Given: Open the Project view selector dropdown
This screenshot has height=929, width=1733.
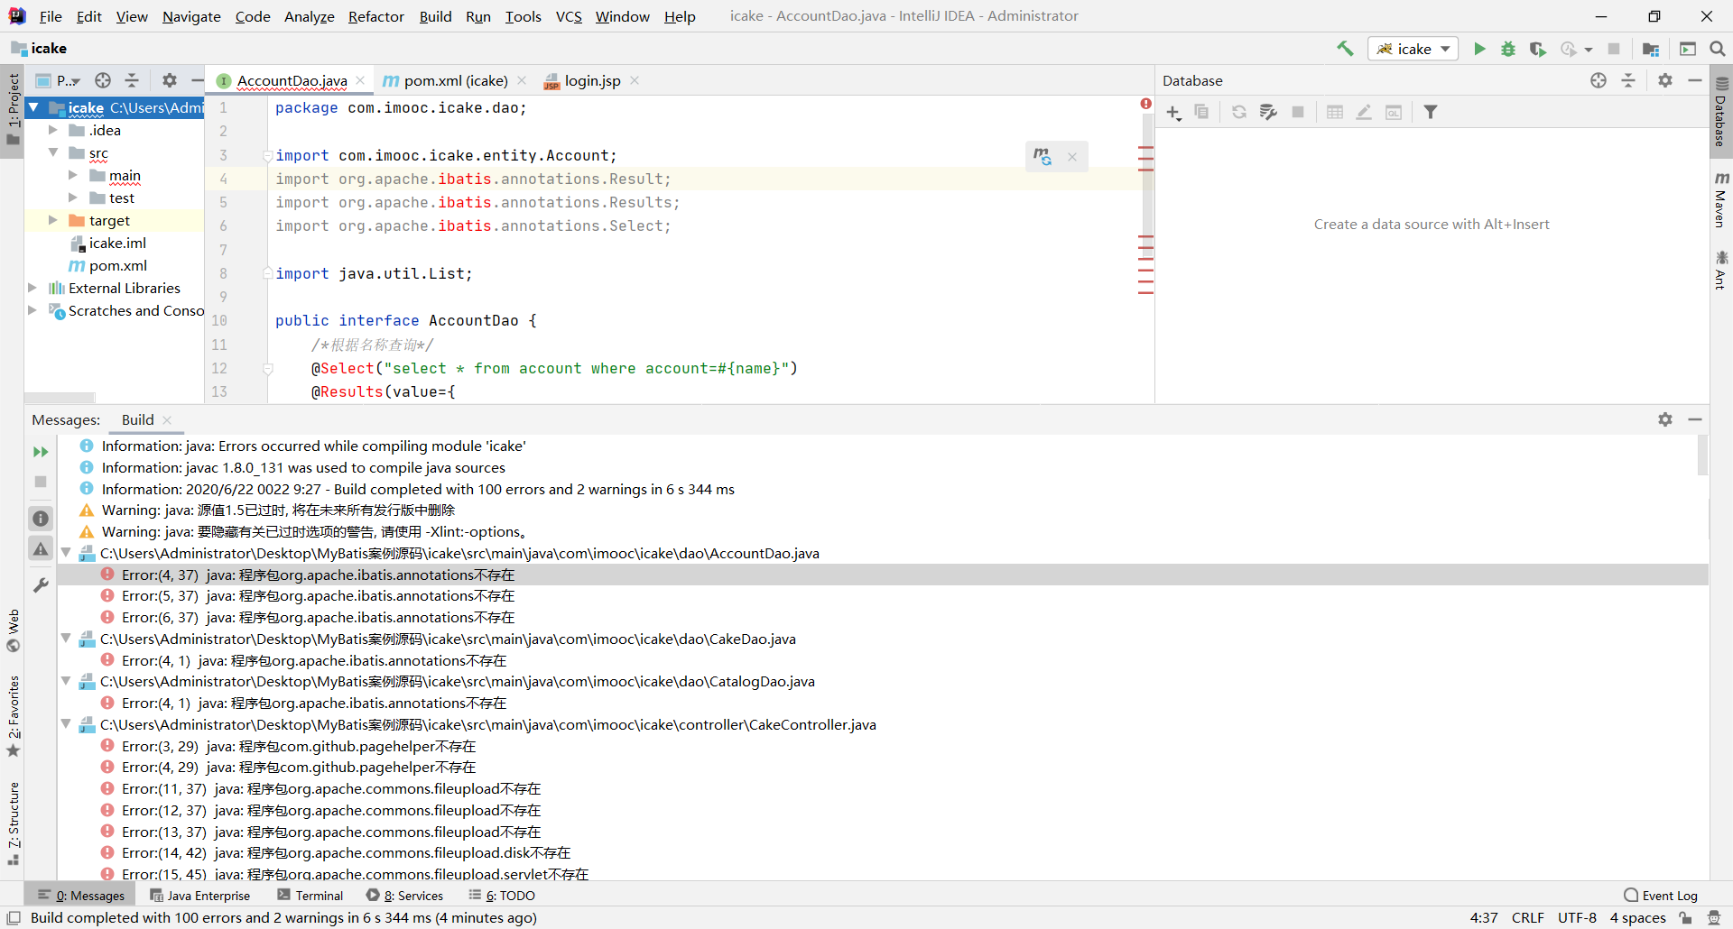Looking at the screenshot, I should point(59,80).
